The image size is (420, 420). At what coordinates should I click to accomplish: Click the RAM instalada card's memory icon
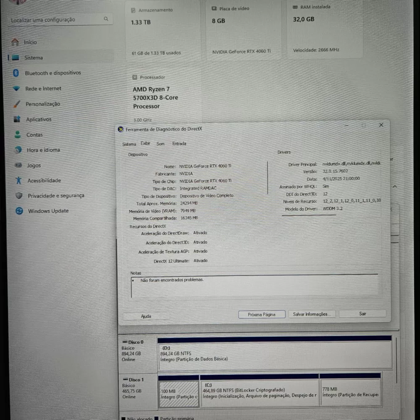click(x=295, y=7)
